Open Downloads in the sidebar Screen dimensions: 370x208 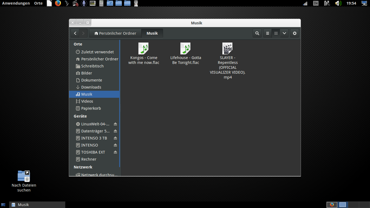[x=94, y=87]
